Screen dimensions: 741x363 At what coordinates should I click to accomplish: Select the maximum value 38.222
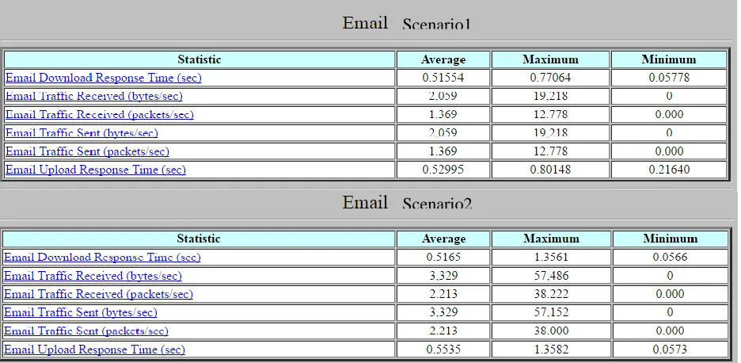coord(551,294)
